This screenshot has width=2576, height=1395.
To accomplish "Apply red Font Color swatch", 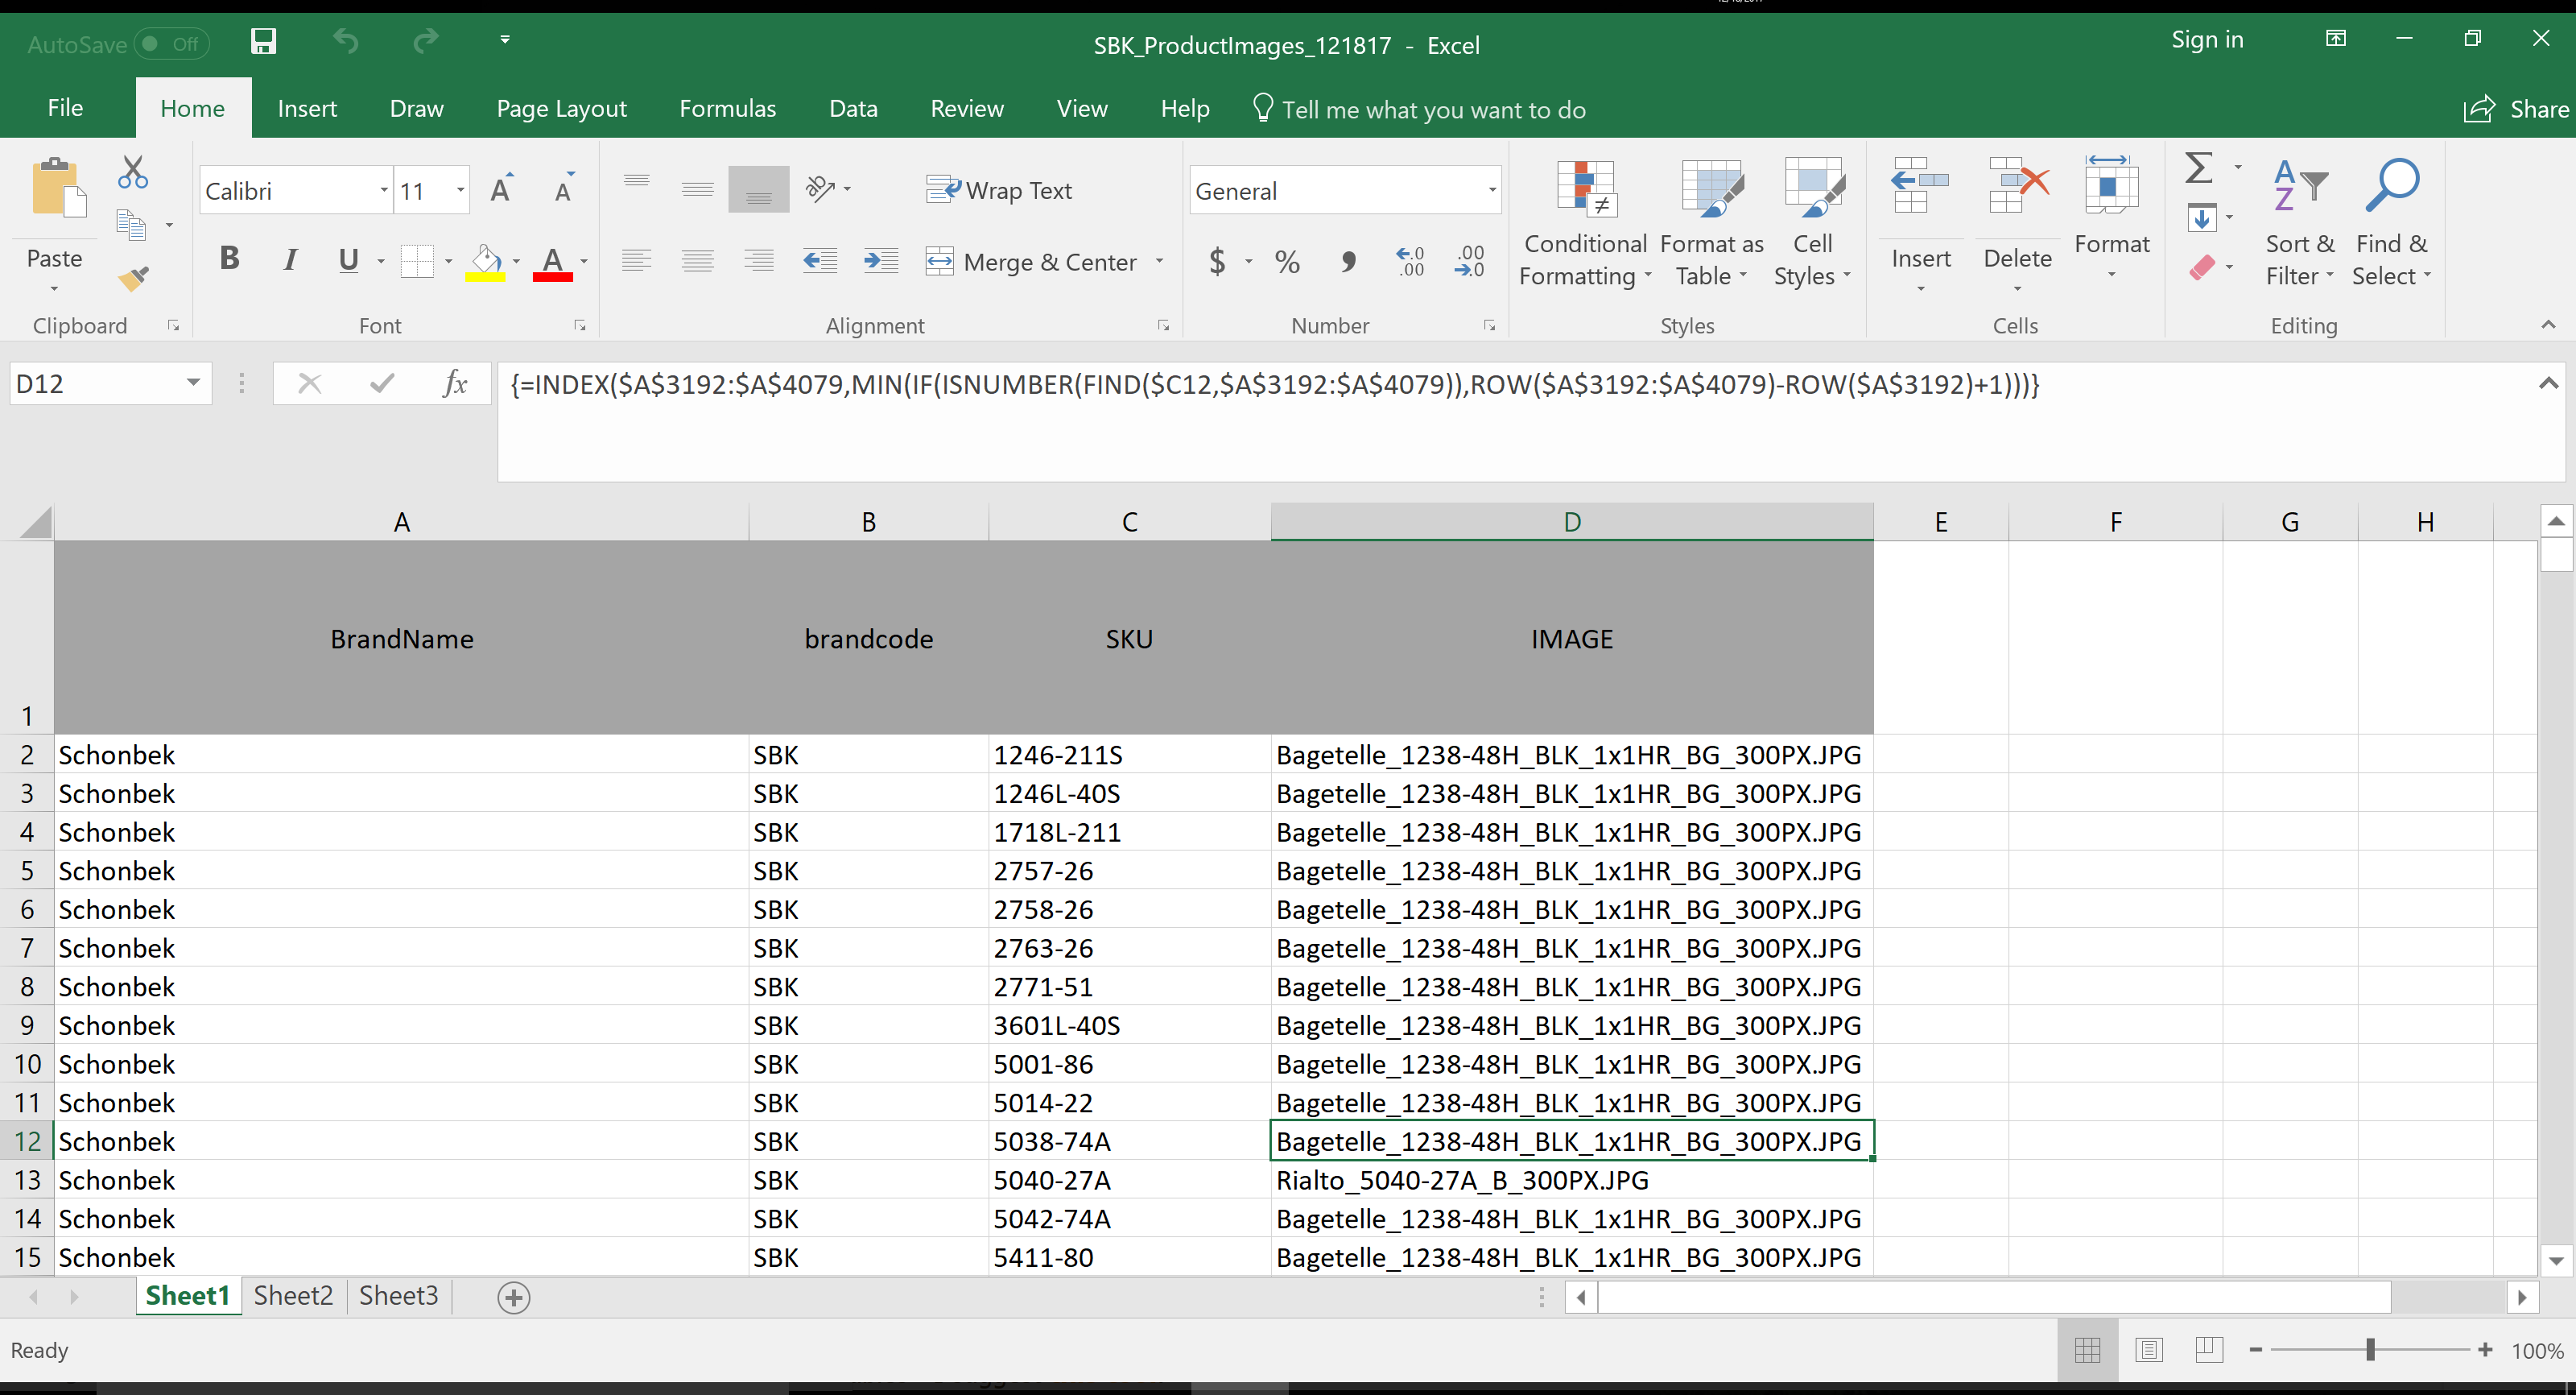I will coord(553,263).
